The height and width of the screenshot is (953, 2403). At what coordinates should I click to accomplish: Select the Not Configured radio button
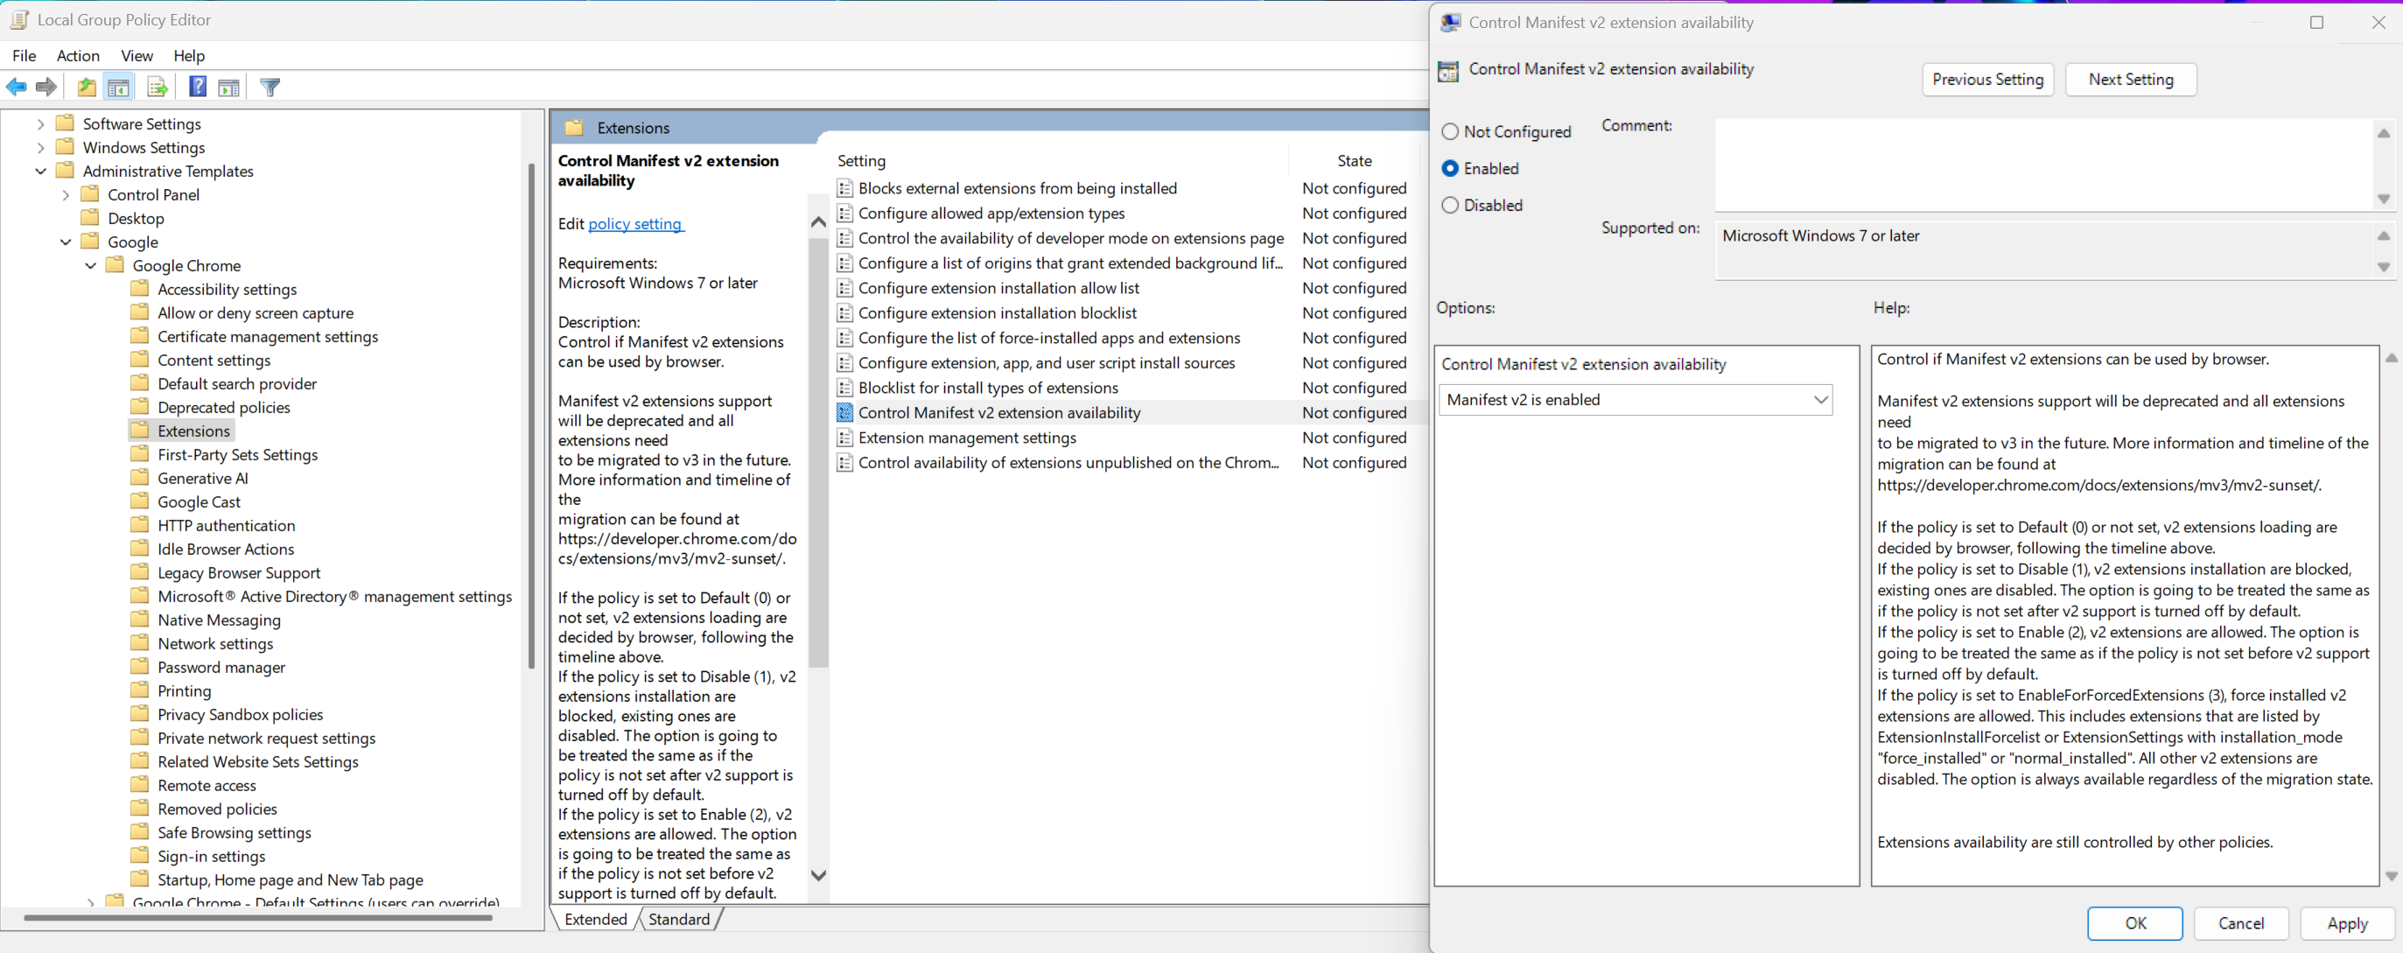coord(1450,131)
